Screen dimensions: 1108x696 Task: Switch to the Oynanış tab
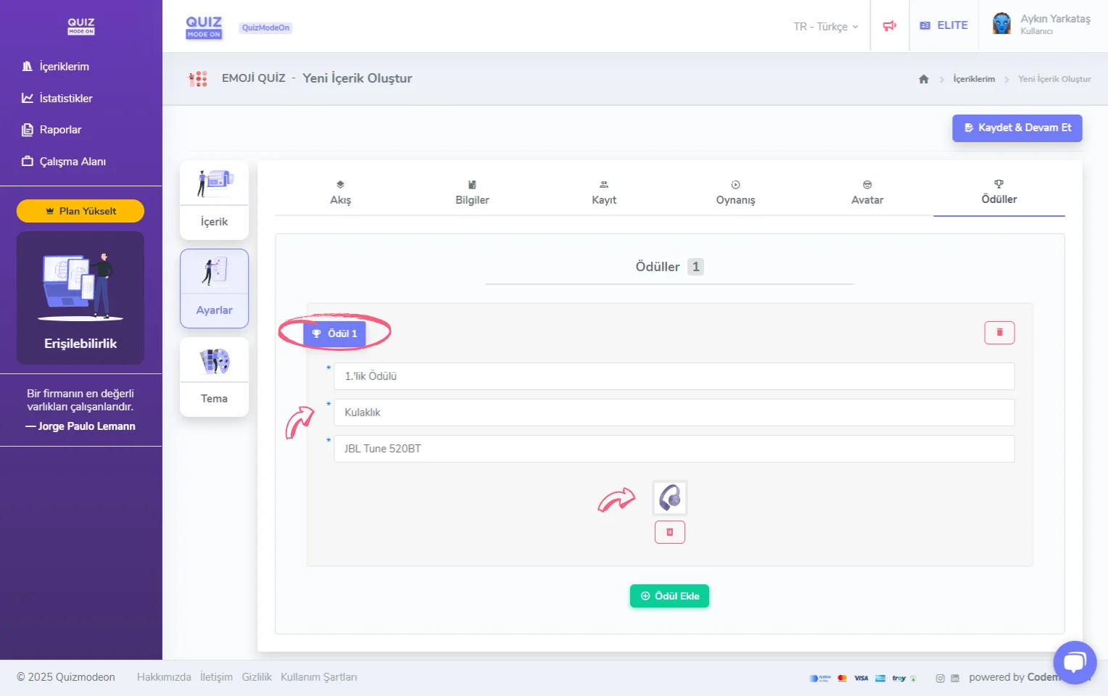click(735, 193)
